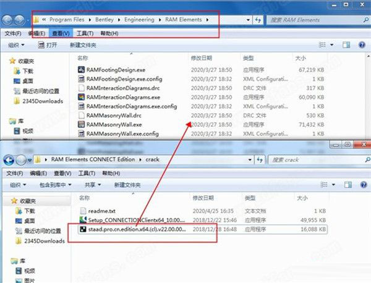The height and width of the screenshot is (283, 371).
Task: Sort by 大小 column in crack window
Action: click(302, 198)
